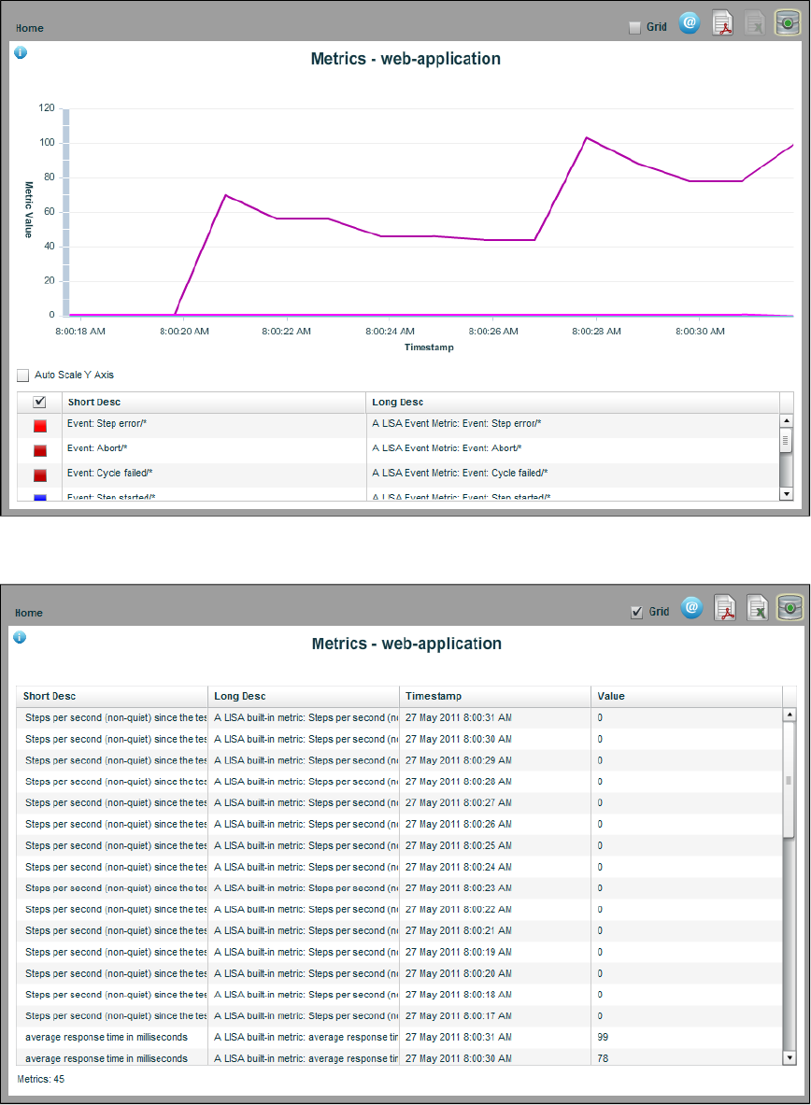Viewport: 811px width, 1105px height.
Task: Toggle the select-all checkbox in legend header
Action: point(39,402)
